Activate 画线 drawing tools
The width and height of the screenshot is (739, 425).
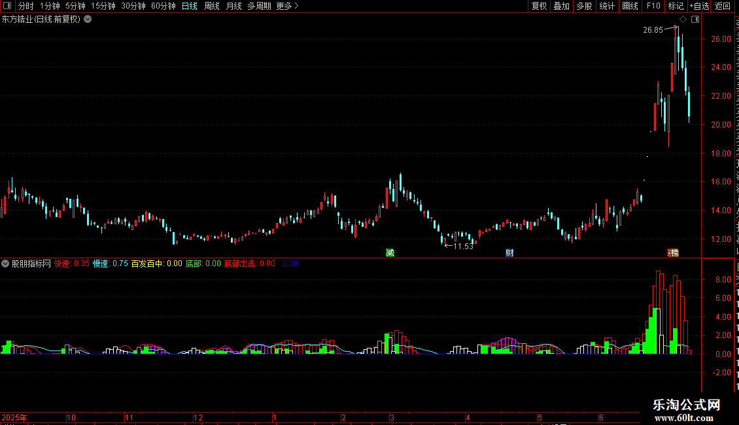point(630,6)
